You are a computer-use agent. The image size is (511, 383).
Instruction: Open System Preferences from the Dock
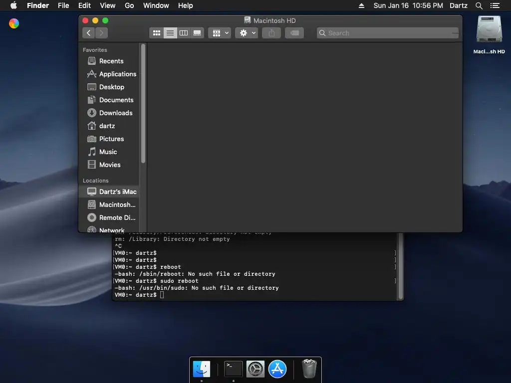[255, 369]
